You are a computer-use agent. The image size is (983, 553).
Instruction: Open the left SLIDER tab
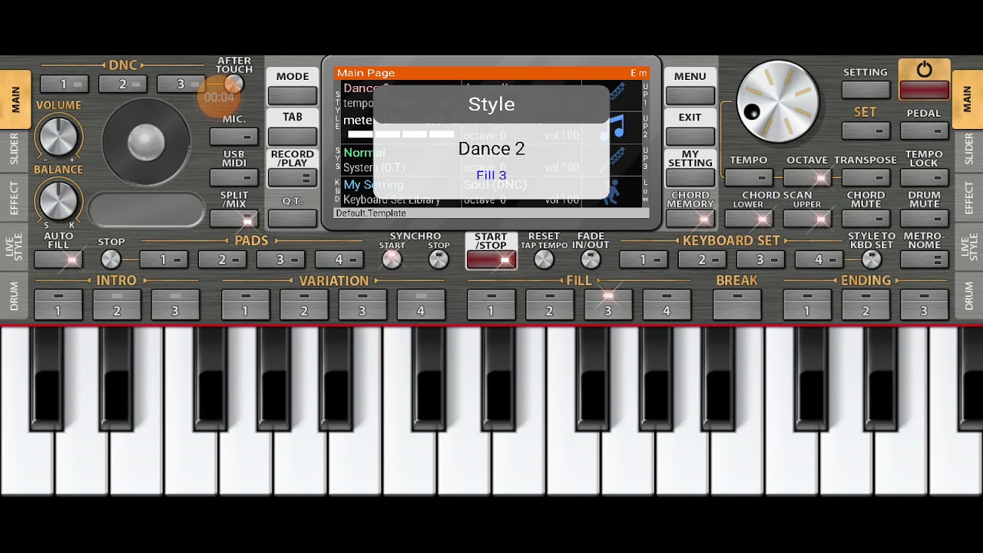14,149
